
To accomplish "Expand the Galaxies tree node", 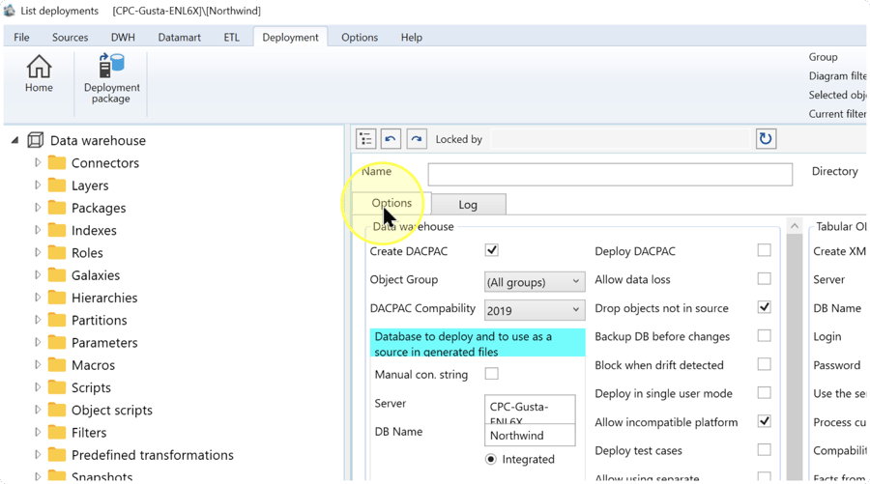I will pyautogui.click(x=37, y=274).
